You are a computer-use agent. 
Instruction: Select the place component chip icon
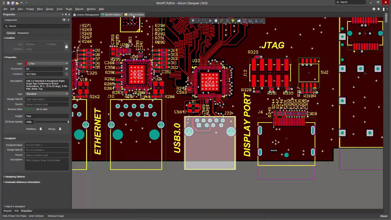point(216,21)
